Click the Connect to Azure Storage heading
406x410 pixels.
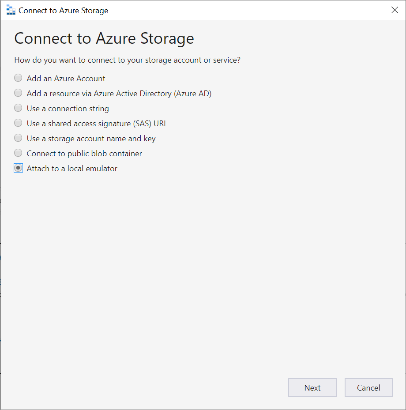[x=104, y=38]
